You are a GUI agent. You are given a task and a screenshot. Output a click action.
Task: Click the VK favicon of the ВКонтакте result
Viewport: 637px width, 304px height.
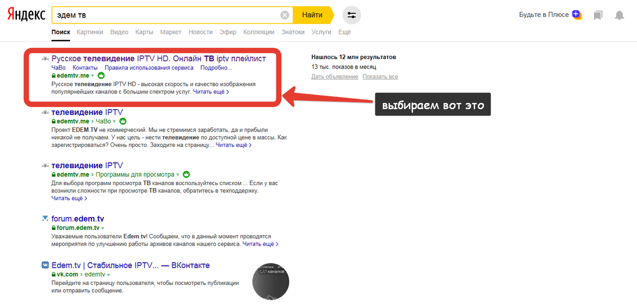pyautogui.click(x=45, y=265)
